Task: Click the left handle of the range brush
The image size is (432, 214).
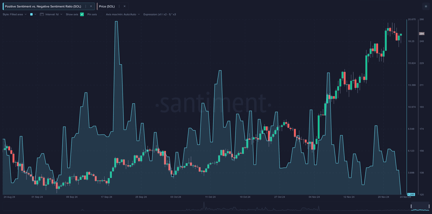Action: [x=411, y=207]
